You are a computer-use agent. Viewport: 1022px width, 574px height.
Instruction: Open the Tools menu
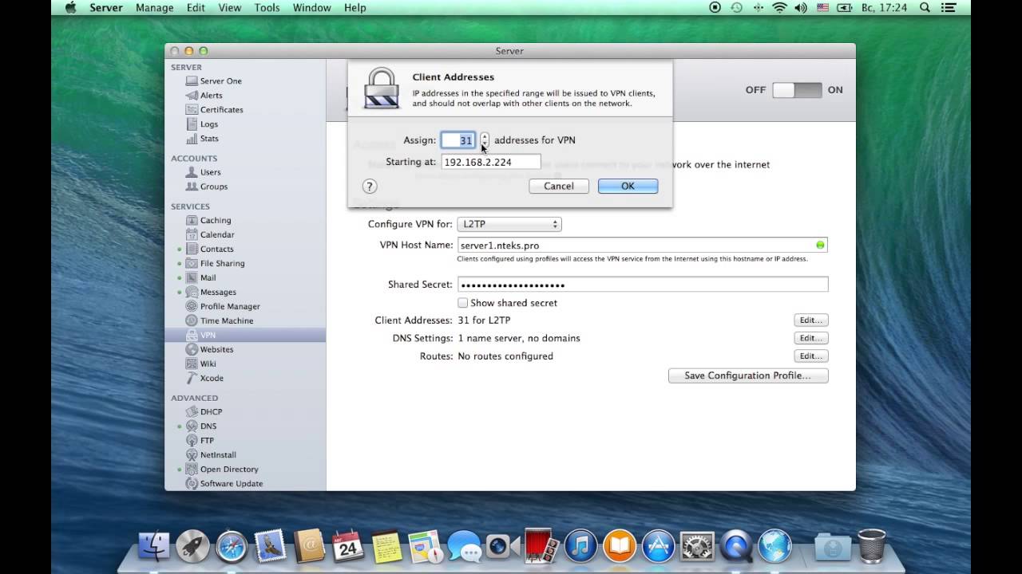coord(267,8)
